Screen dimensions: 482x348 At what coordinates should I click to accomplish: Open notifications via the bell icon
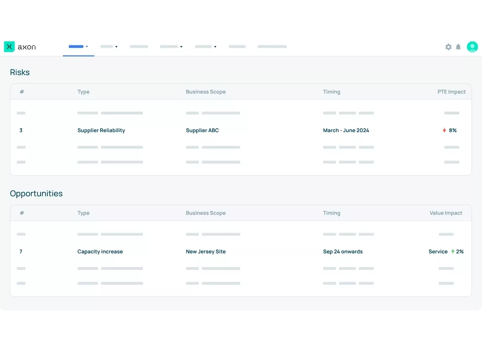coord(459,47)
